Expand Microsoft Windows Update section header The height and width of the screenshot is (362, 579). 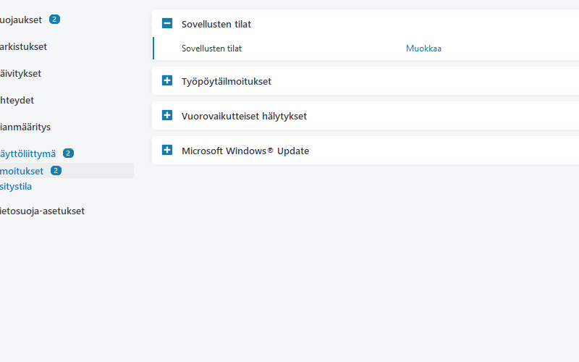[245, 151]
